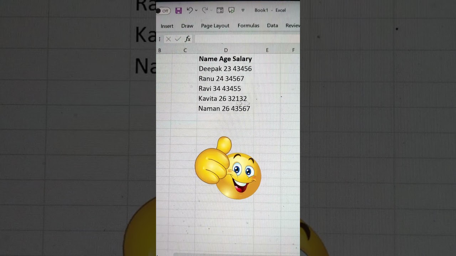Open the Undo history dropdown arrow
Viewport: 456px width, 256px height.
tap(196, 11)
